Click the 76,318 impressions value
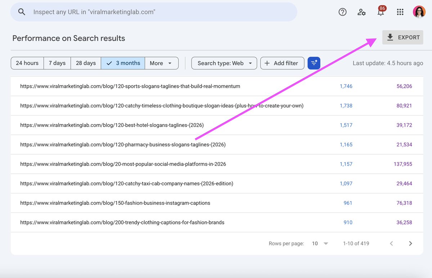Image resolution: width=432 pixels, height=278 pixels. point(404,203)
